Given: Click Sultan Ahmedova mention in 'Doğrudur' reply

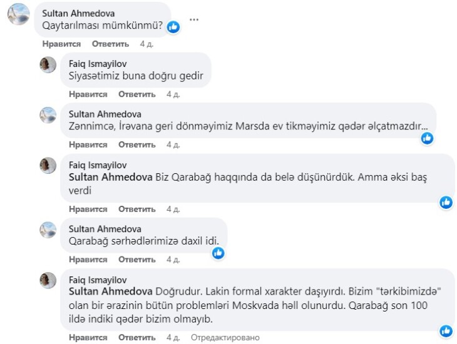Looking at the screenshot, I should click(x=111, y=291).
